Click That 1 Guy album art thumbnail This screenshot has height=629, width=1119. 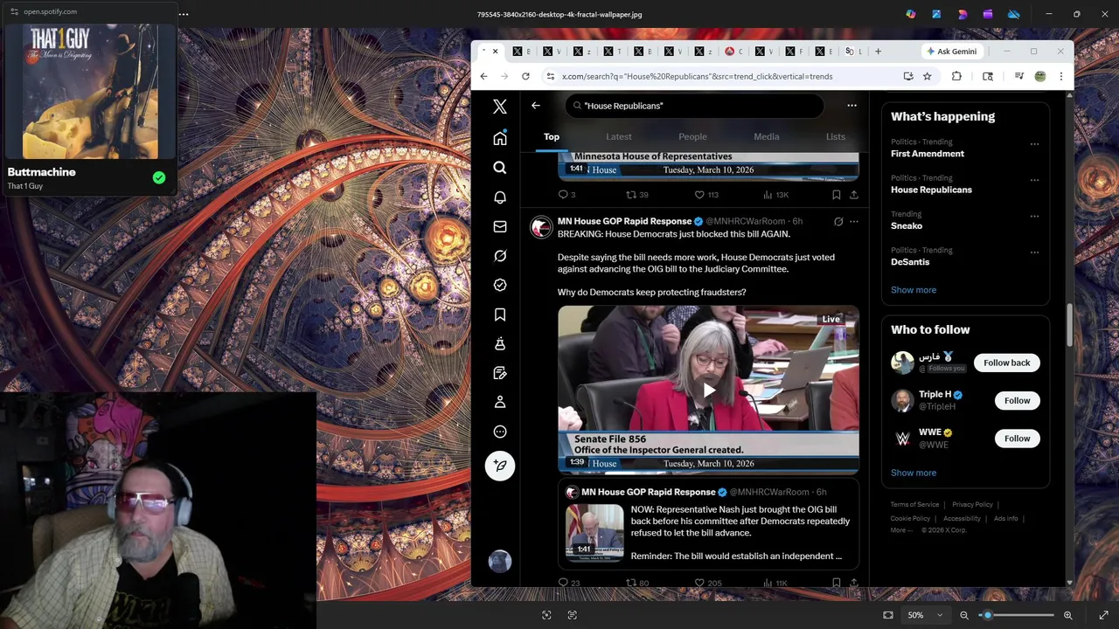[x=91, y=91]
